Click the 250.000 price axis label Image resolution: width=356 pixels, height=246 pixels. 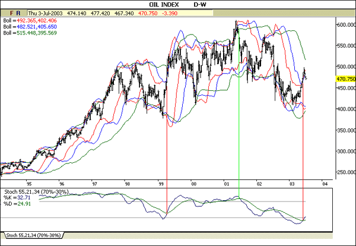point(346,172)
